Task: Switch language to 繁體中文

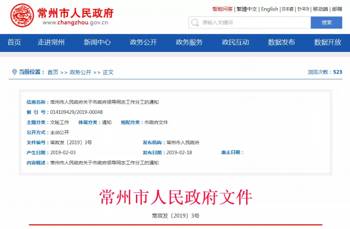Action: tap(247, 9)
